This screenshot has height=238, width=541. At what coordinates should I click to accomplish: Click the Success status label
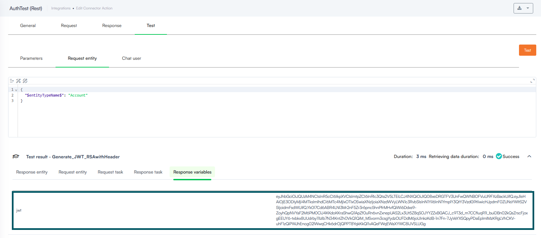(511, 156)
